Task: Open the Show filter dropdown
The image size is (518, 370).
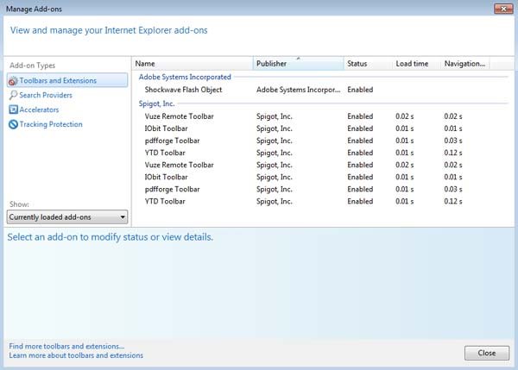Action: click(67, 216)
